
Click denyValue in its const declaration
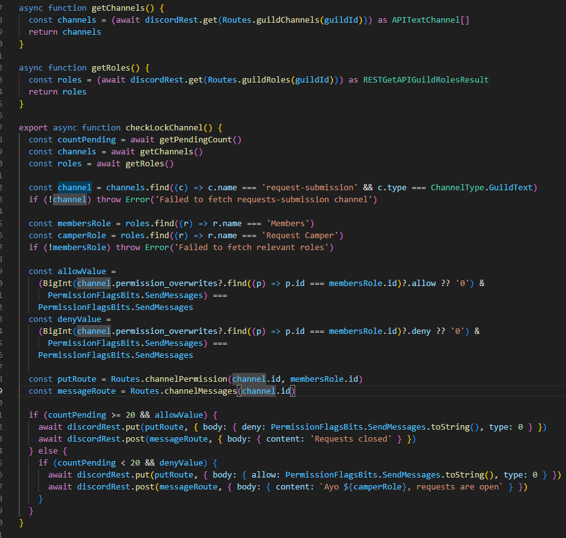click(x=79, y=319)
